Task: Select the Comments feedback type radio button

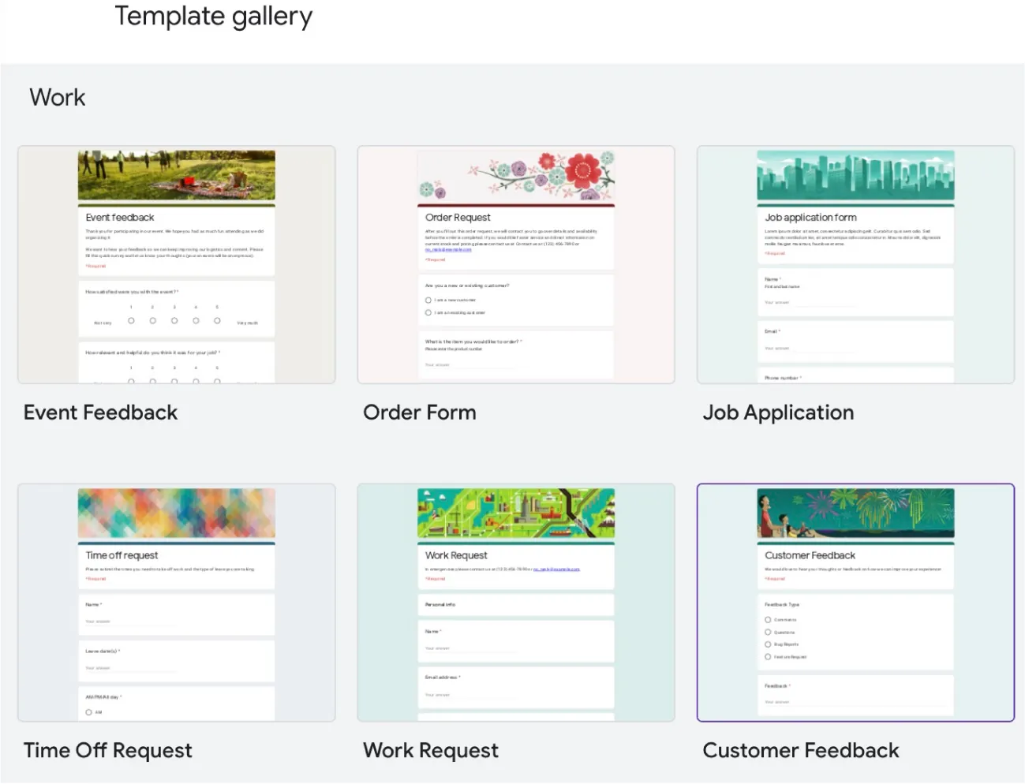Action: 768,620
